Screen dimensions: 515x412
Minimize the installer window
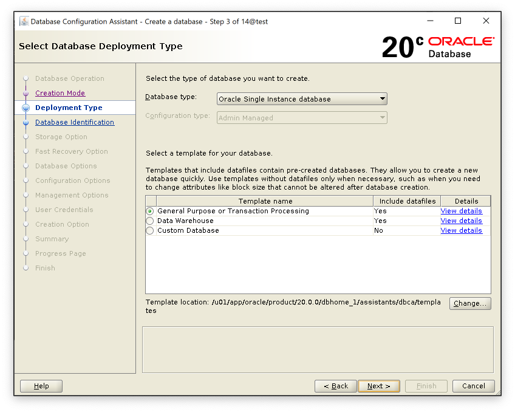(430, 21)
